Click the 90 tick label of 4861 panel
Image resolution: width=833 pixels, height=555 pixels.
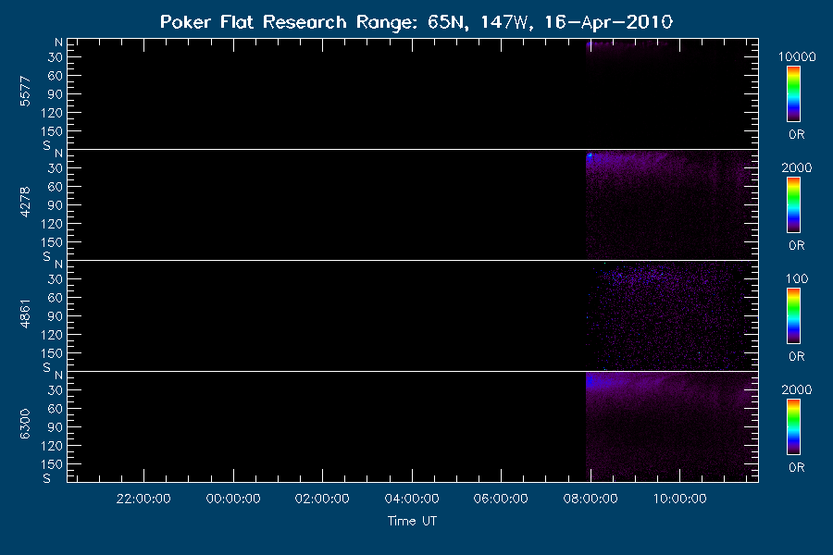coord(56,316)
